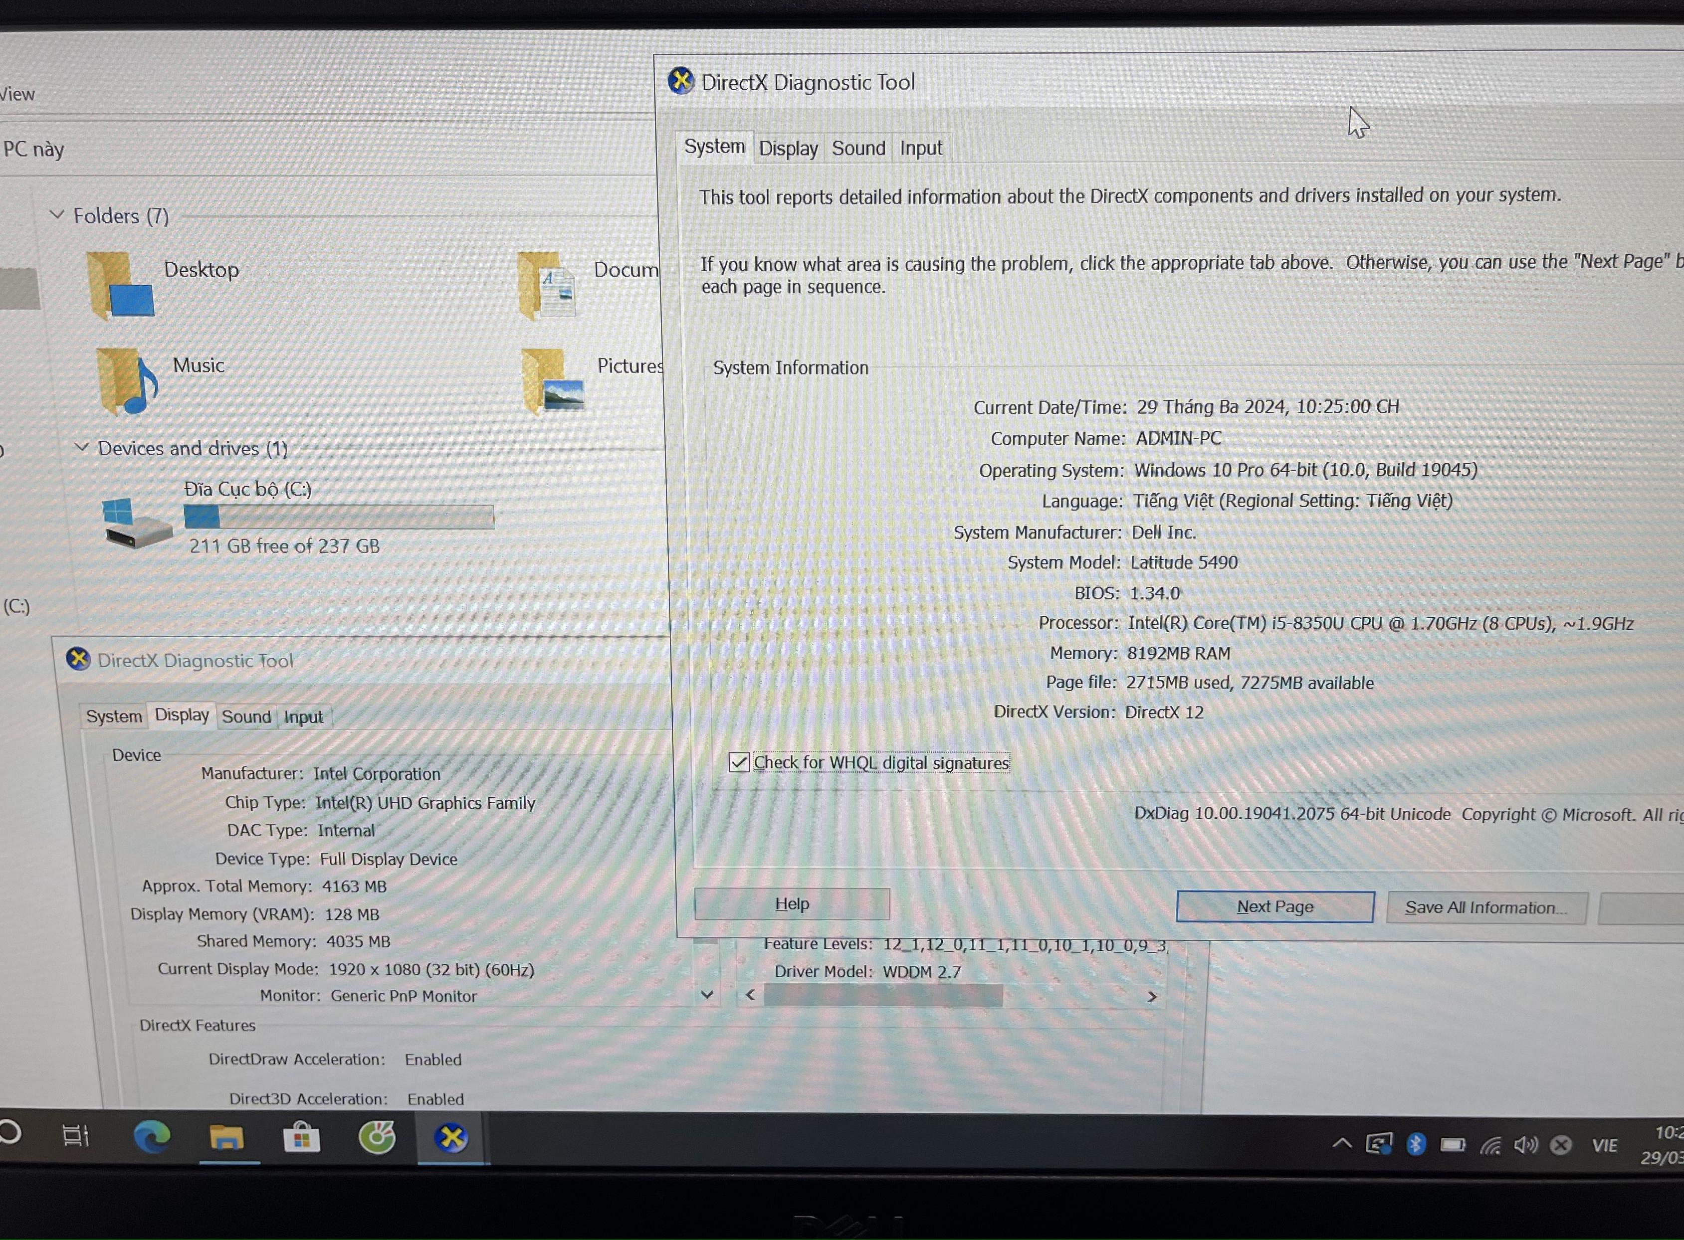Viewport: 1684px width, 1240px height.
Task: Click Chip Type Intel(R) UHD Graphics Family
Action: (x=425, y=802)
